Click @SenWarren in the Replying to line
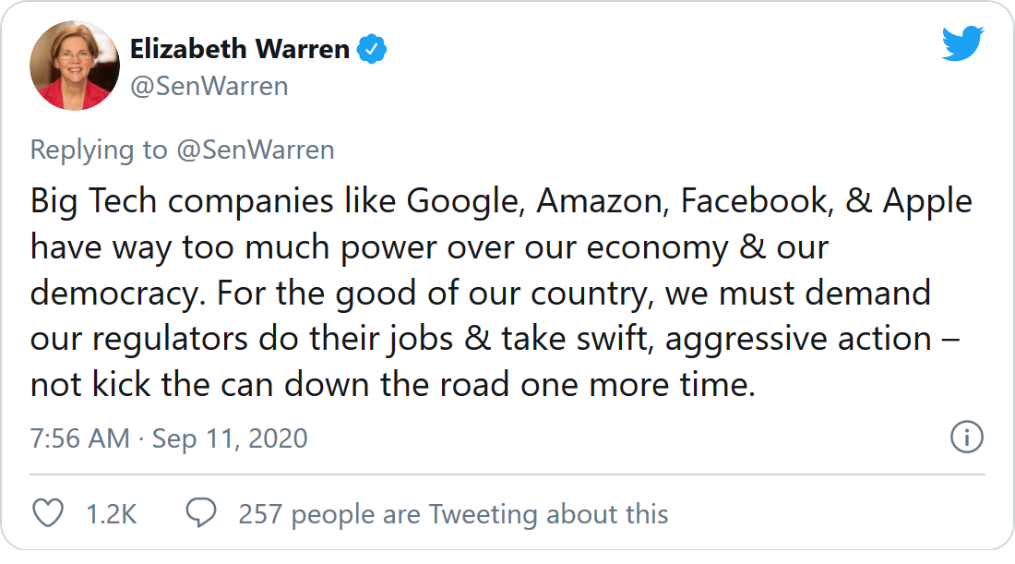The image size is (1015, 564). pyautogui.click(x=255, y=150)
